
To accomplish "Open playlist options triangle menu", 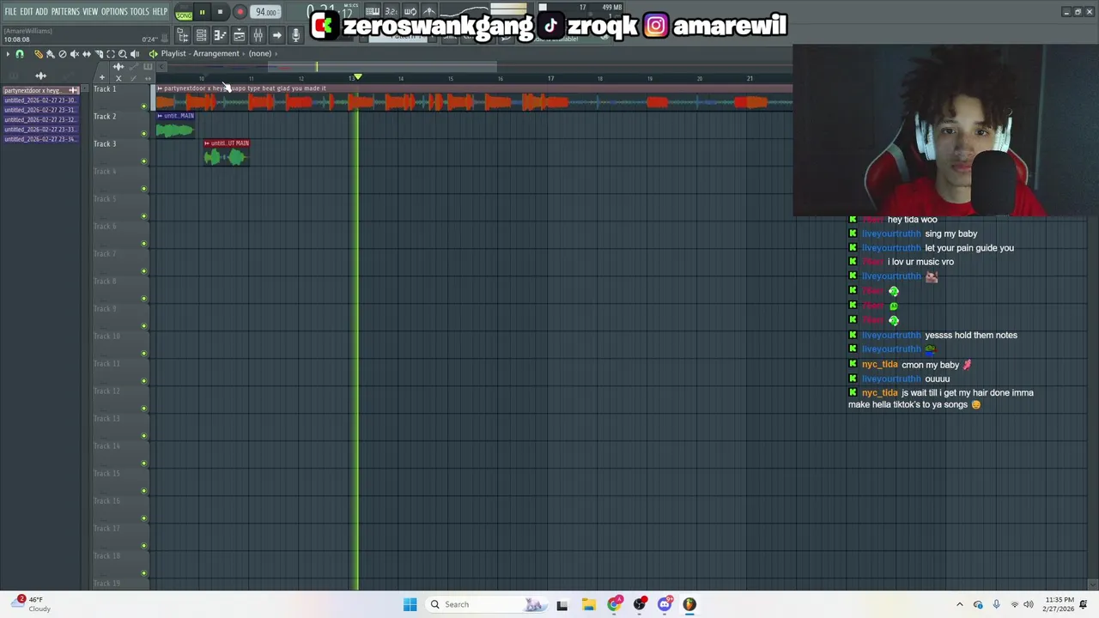I will pos(8,54).
